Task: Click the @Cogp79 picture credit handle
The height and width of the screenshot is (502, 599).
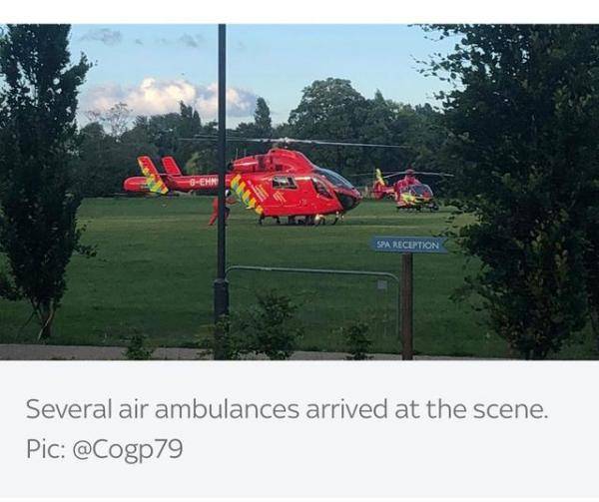Action: coord(127,449)
